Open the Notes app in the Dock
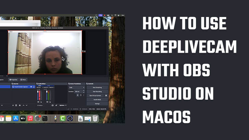249x140 pixels. [8, 118]
